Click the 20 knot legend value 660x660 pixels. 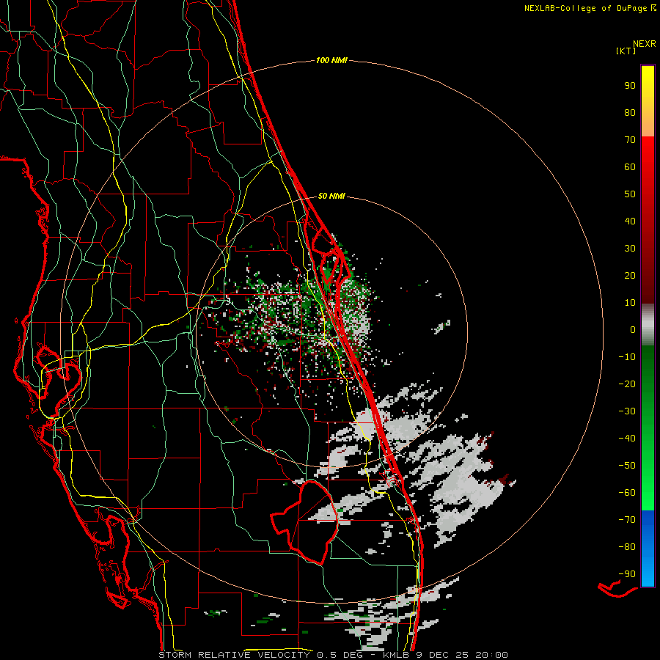[630, 275]
